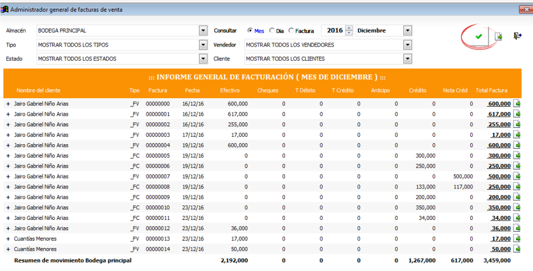This screenshot has height=271, width=533.
Task: Open export icon for invoice 00000014
Action: [517, 249]
